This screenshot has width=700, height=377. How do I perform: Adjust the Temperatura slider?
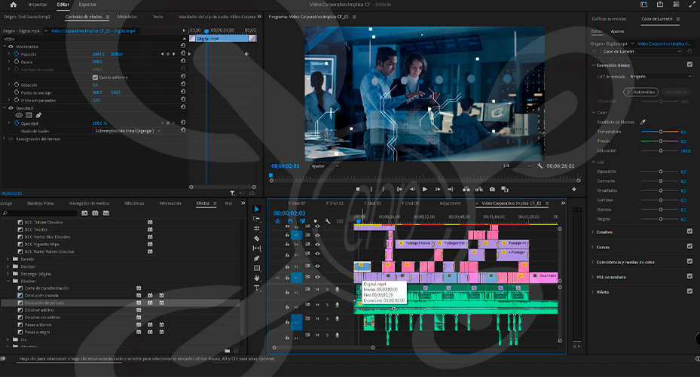[661, 132]
